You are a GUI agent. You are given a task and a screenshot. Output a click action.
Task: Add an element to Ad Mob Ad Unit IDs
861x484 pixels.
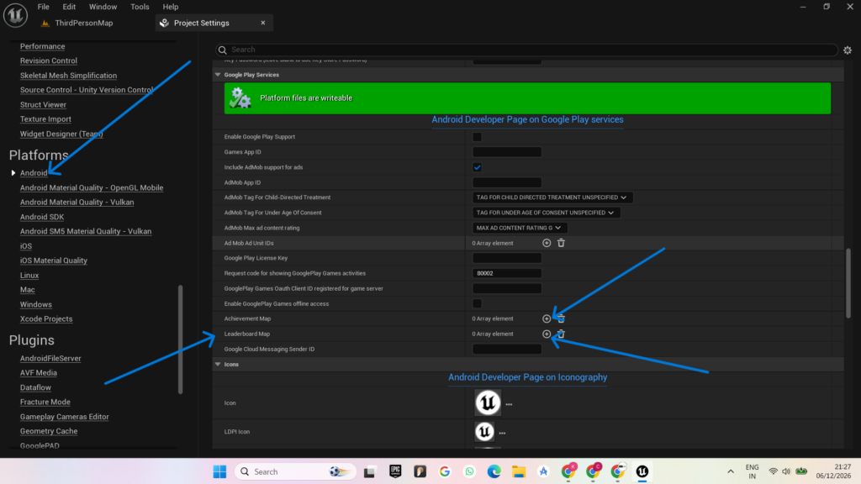[547, 243]
